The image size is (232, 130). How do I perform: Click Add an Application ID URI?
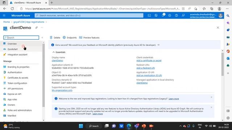[149, 75]
